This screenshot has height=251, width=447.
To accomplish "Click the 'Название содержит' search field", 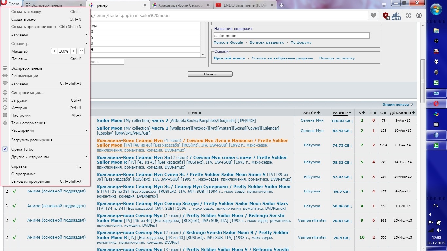I will coord(292,36).
